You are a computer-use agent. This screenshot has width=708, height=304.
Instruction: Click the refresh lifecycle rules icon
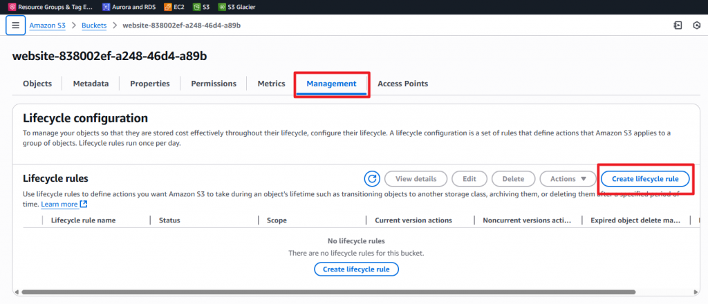point(372,179)
